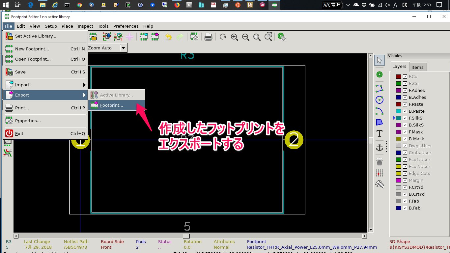Choose Footprint... from the Export submenu

tap(112, 105)
